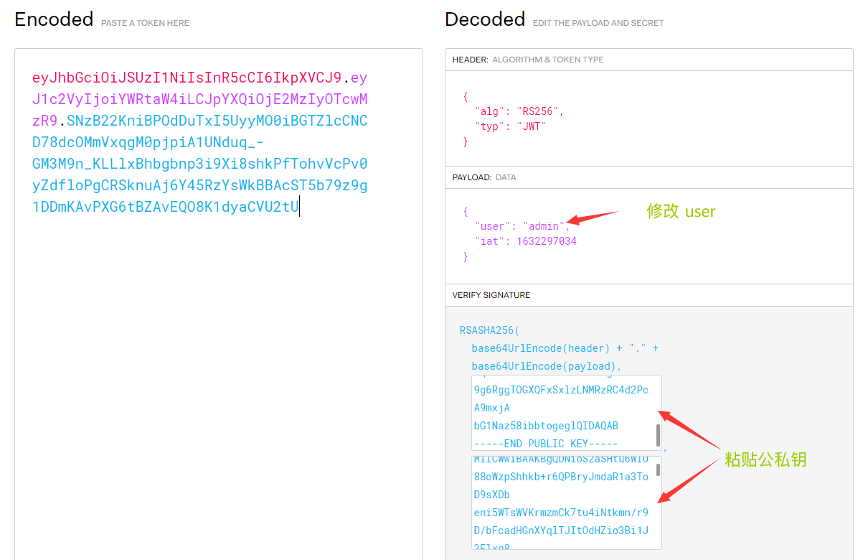This screenshot has height=560, width=868.
Task: Click the END PUBLIC KEY line
Action: (x=546, y=443)
